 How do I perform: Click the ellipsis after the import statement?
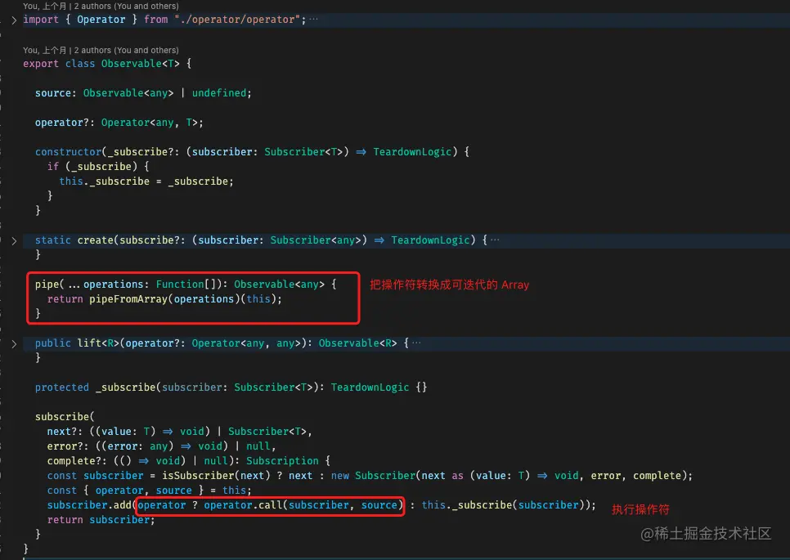[313, 19]
